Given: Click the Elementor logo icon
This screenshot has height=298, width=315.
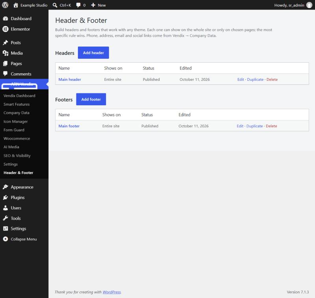Looking at the screenshot, I should 6,29.
